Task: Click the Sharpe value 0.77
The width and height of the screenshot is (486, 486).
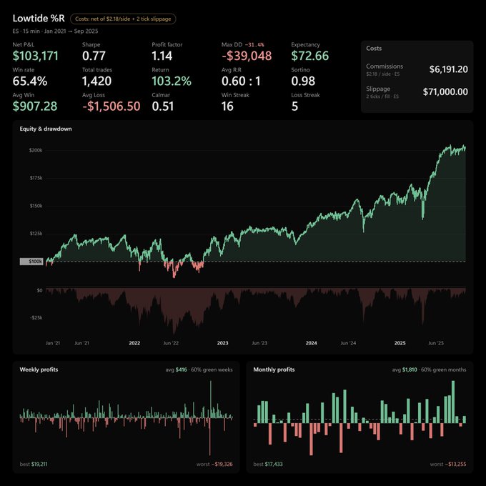Action: pos(94,56)
